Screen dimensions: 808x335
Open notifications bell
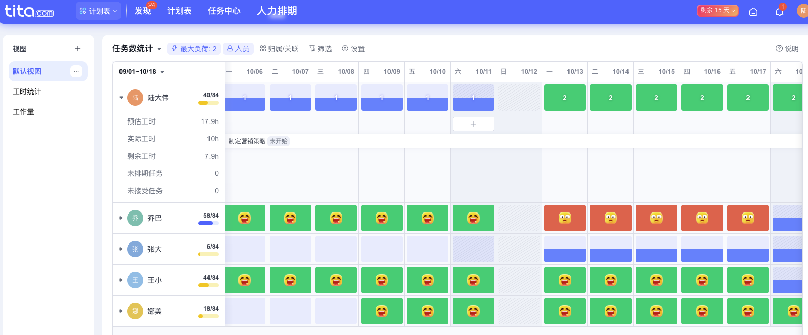pos(780,11)
